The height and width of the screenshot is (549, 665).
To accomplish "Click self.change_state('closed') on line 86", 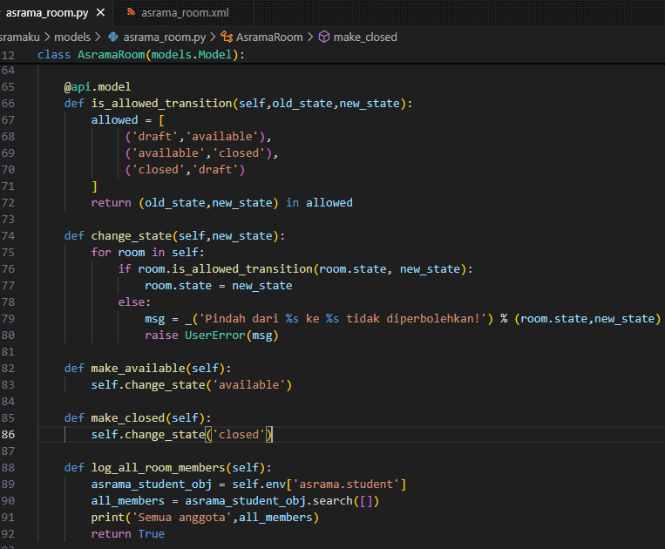I will (x=182, y=435).
